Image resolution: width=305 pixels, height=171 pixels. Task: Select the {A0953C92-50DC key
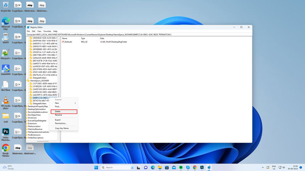(x=45, y=92)
